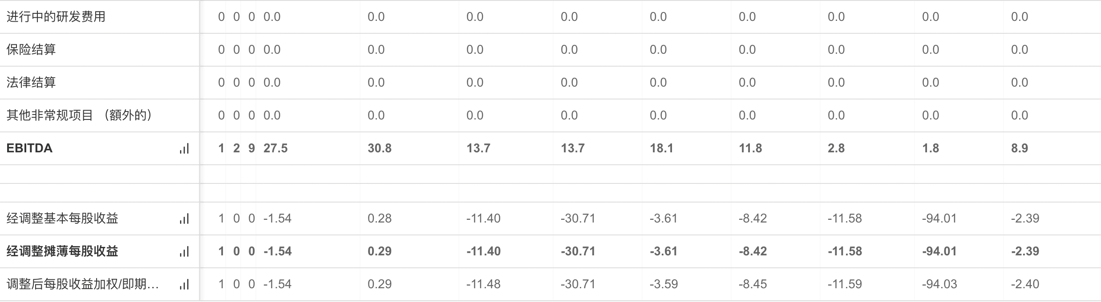Select the EBITDA cell showing 8.9

(x=1020, y=148)
